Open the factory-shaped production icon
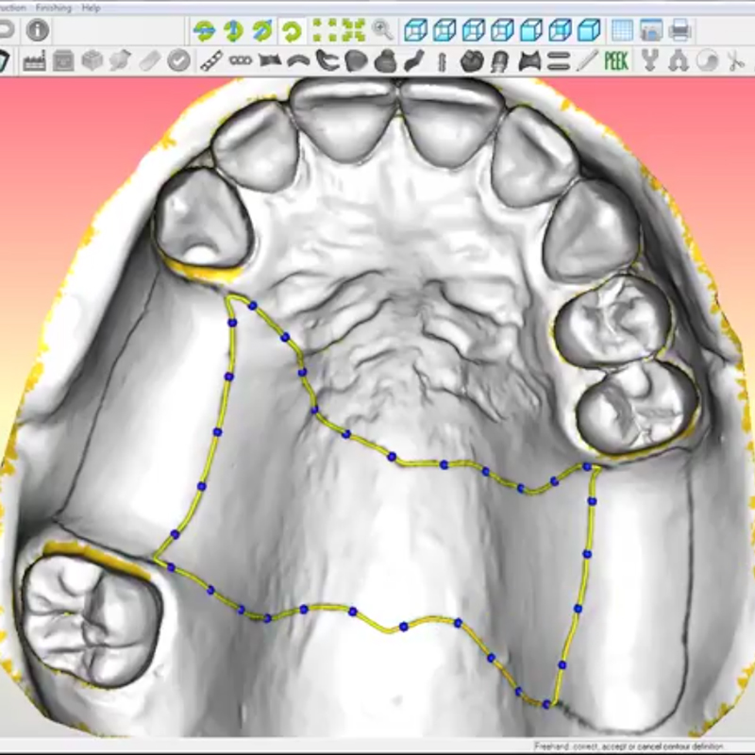Screen dimensions: 755x755 click(35, 62)
